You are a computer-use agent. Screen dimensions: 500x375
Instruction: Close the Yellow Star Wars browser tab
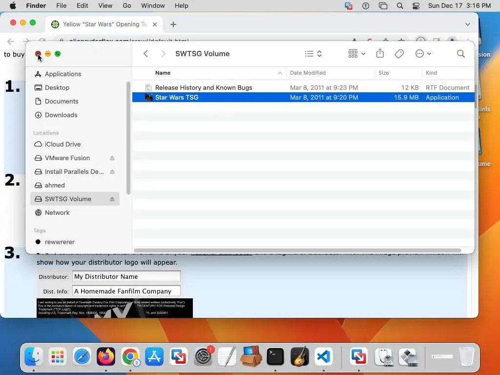click(155, 24)
